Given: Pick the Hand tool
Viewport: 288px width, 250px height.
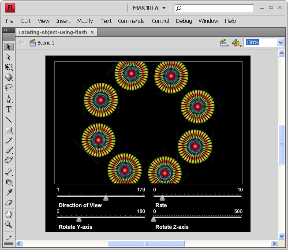Looking at the screenshot, I should pos(8,214).
